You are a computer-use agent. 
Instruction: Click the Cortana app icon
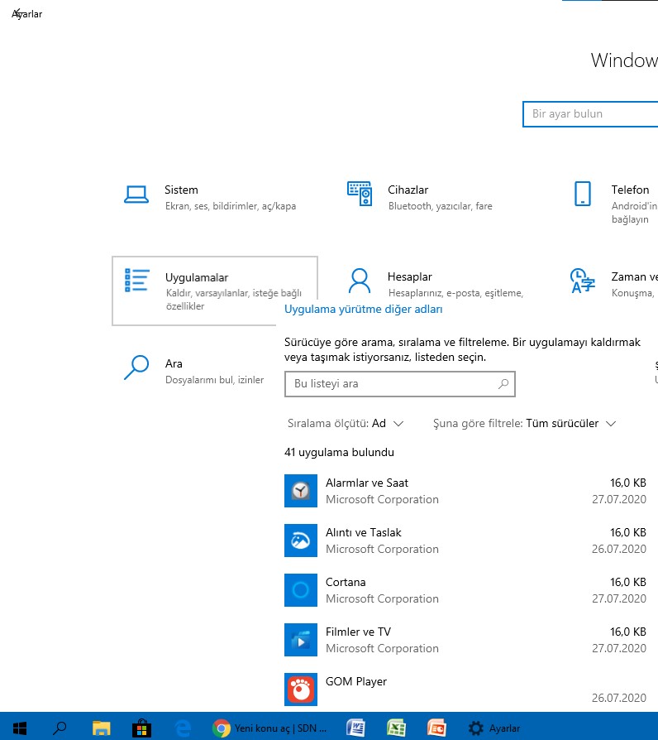coord(301,590)
